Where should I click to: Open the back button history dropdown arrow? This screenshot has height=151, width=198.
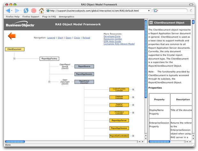click(x=12, y=11)
